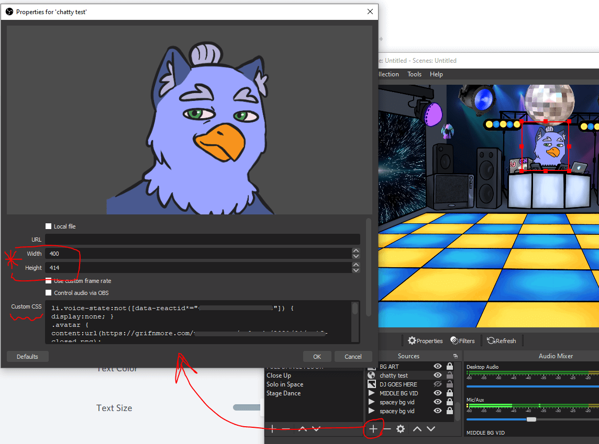Click the Properties dialog vertical scrollbar
This screenshot has width=599, height=444.
click(368, 267)
